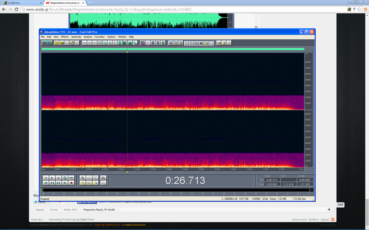Click the View End field showing 1:21.919
Image resolution: width=369 pixels, height=230 pixels.
click(x=289, y=184)
